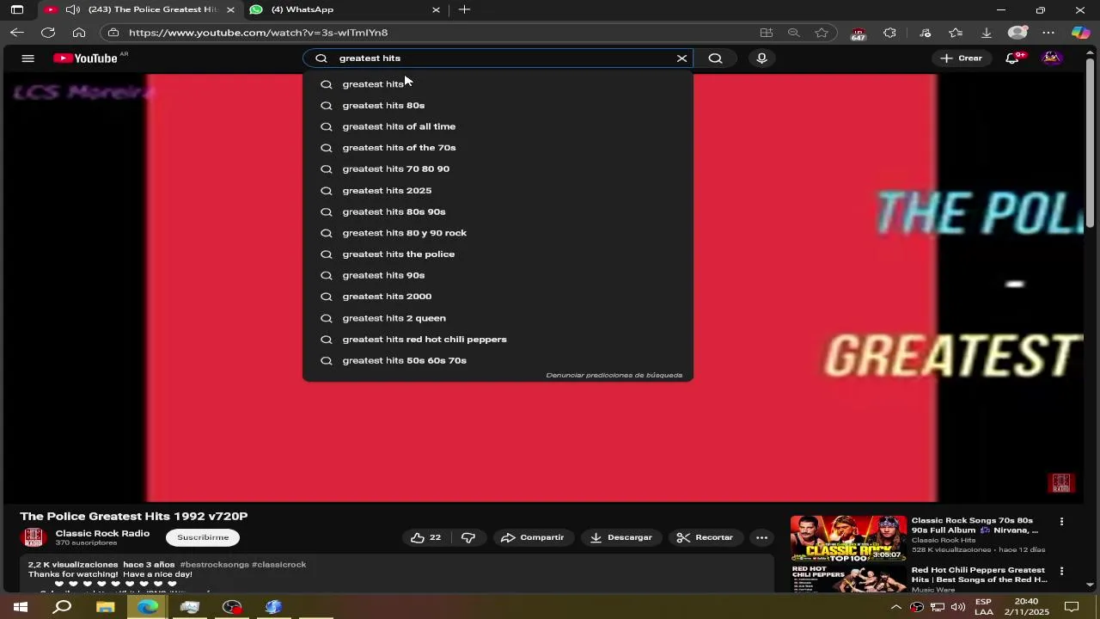Choose "greatest hits 80 y 90 rock" suggestion
Viewport: 1100px width, 619px height.
[498, 233]
